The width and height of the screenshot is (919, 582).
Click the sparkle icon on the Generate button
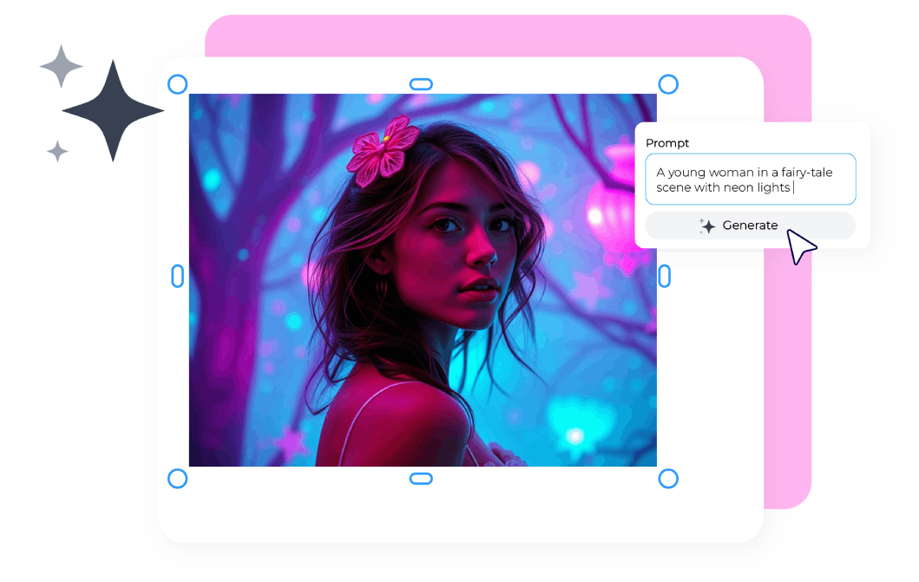point(707,225)
